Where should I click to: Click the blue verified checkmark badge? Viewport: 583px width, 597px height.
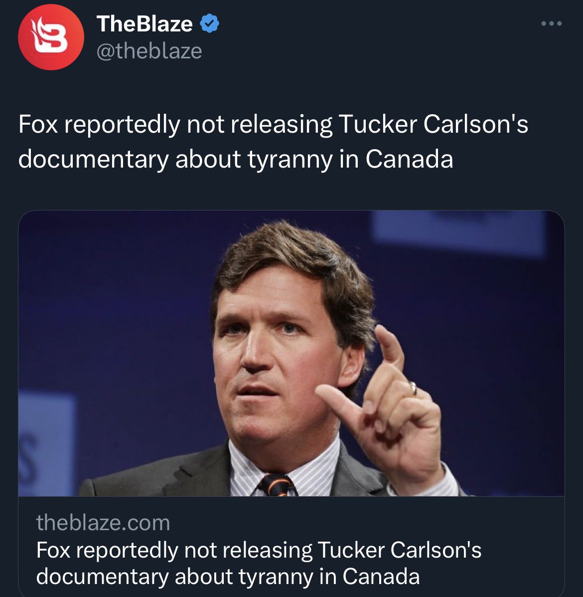pyautogui.click(x=209, y=23)
